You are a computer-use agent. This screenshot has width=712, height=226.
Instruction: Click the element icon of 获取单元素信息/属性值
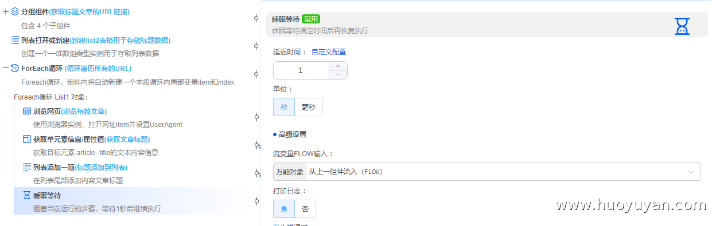pos(27,139)
